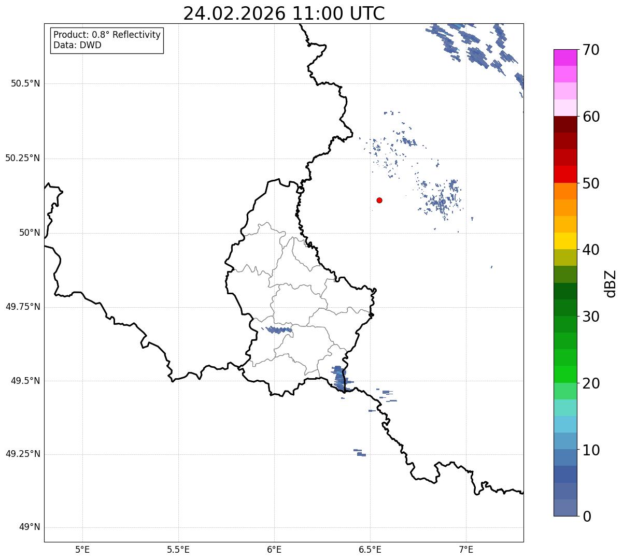Click the dark maroon colorbar swatch below 60
This screenshot has width=623, height=560.
(565, 124)
